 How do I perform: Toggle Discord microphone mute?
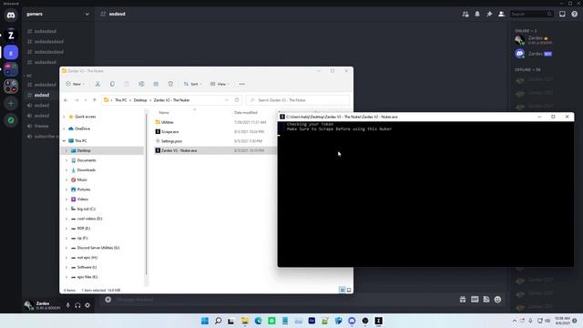(67, 305)
